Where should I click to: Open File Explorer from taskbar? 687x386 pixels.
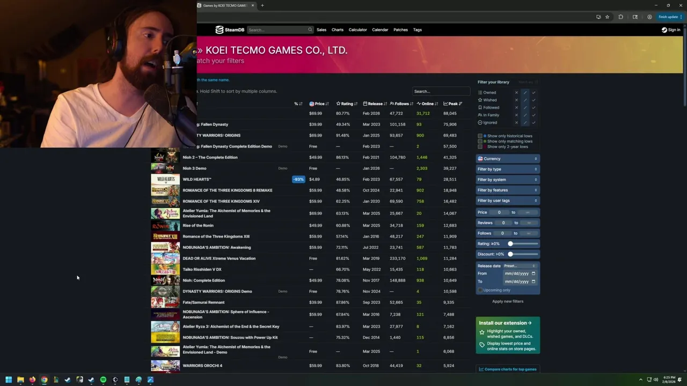[20, 380]
